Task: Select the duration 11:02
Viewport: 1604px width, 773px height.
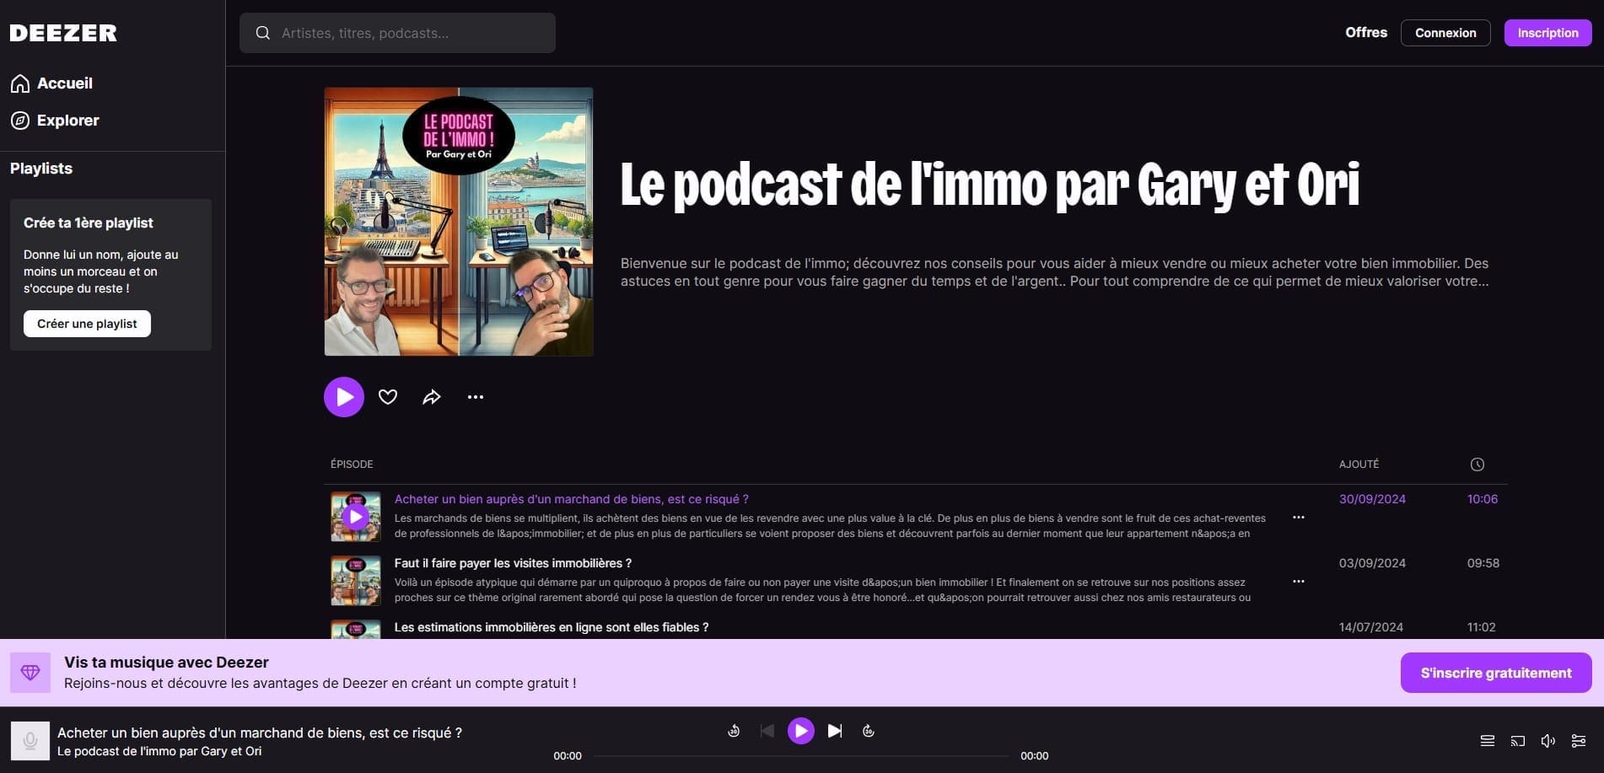Action: coord(1482,627)
